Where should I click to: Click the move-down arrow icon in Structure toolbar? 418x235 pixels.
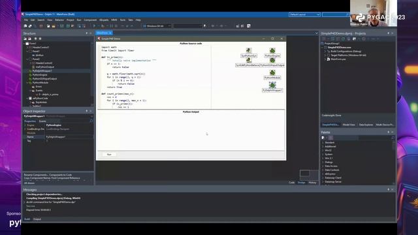[x=40, y=39]
